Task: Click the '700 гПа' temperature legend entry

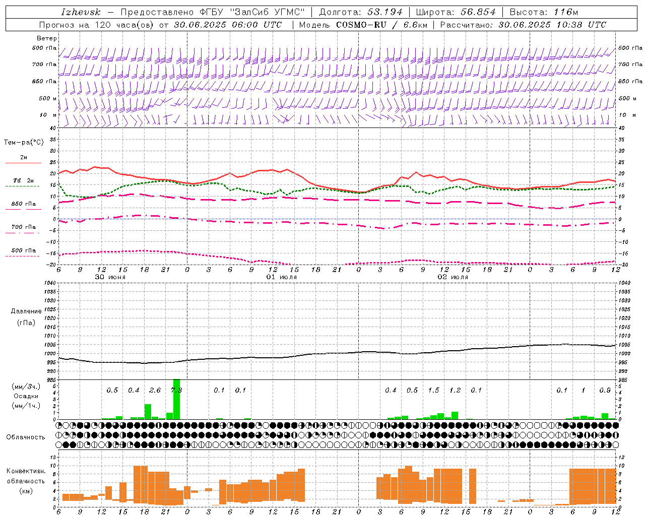Action: 23,227
